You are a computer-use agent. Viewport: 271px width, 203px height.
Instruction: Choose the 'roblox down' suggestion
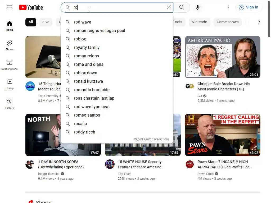point(117,73)
